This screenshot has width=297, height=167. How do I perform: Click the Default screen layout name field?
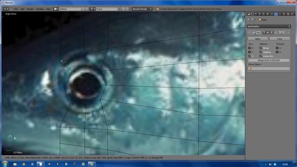(x=70, y=9)
